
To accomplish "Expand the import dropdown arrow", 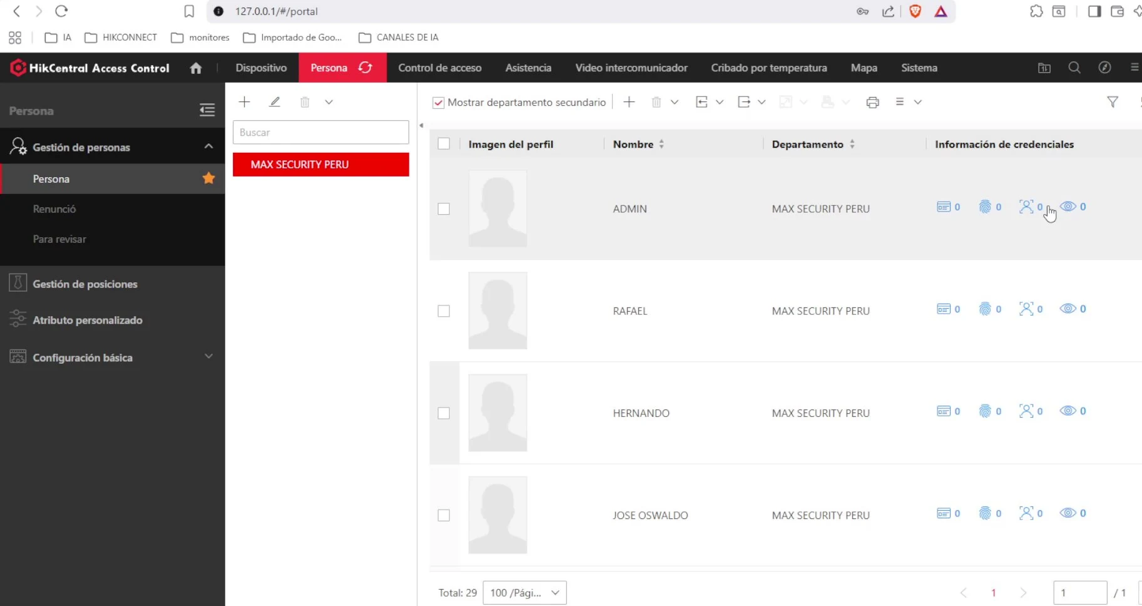I will (x=719, y=102).
